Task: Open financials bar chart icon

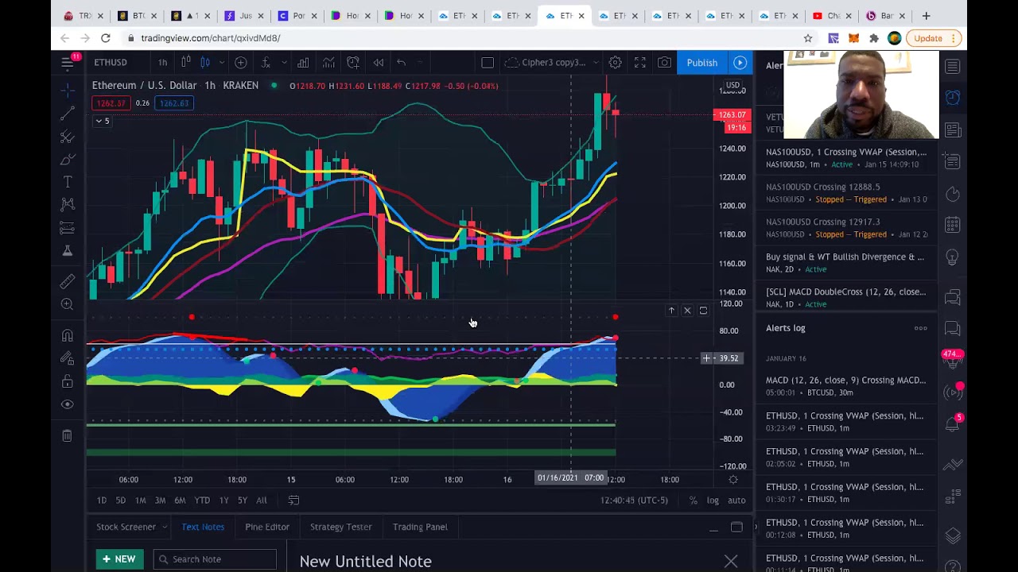Action: pyautogui.click(x=303, y=62)
